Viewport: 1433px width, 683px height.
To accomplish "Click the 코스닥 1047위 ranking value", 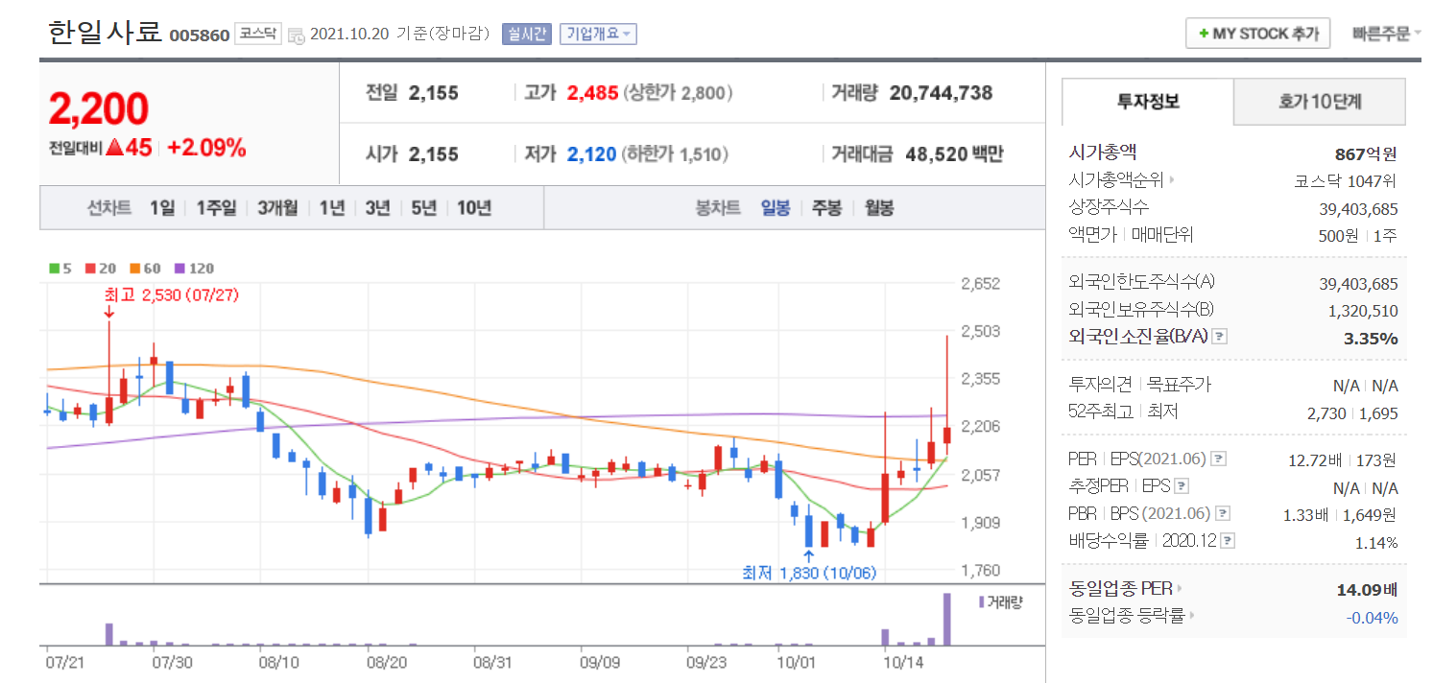I will coord(1347,180).
